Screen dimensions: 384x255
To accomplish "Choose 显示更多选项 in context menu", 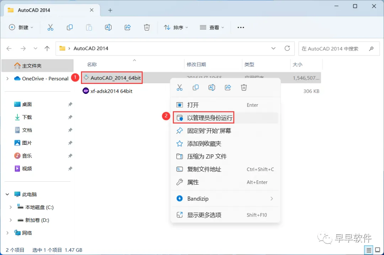I will [x=225, y=215].
